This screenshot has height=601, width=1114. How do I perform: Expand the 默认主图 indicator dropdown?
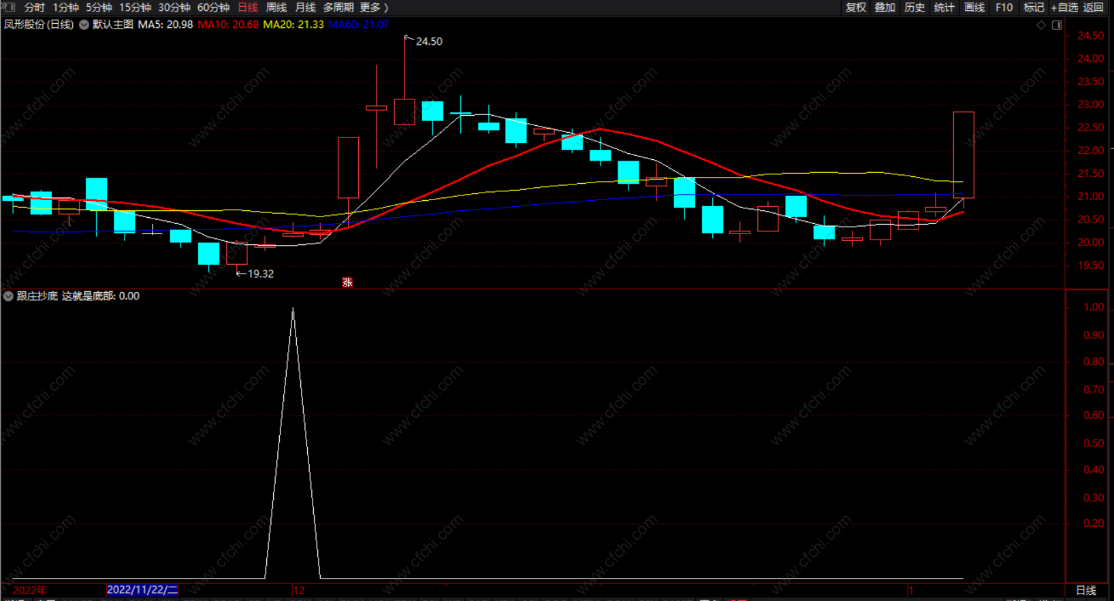[84, 25]
